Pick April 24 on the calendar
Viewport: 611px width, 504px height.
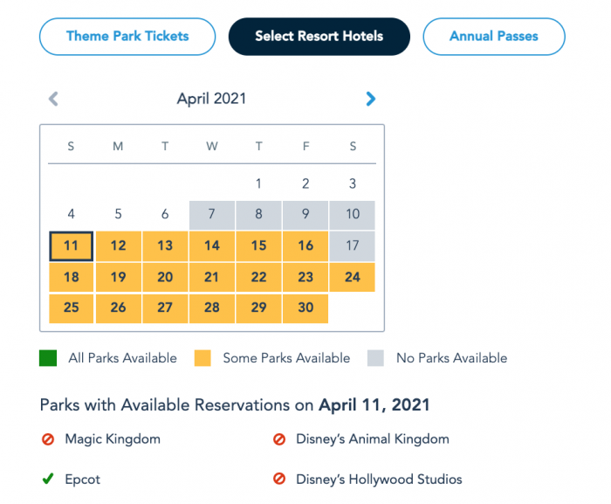(353, 278)
